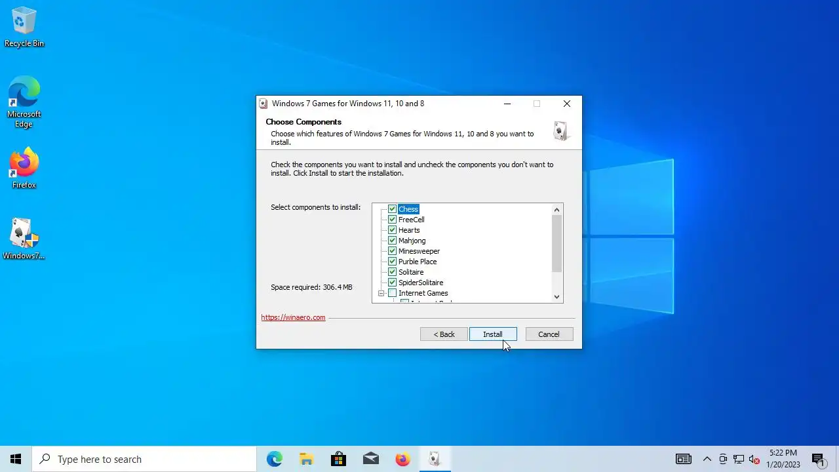This screenshot has width=839, height=472.
Task: Show hidden system tray icons
Action: (707, 459)
